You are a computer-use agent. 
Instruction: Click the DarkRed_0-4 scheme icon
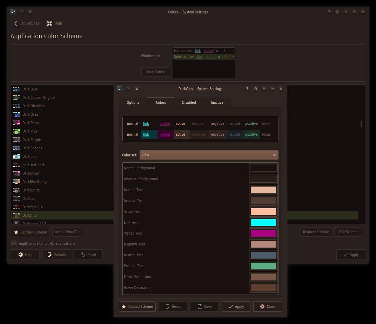(x=16, y=207)
